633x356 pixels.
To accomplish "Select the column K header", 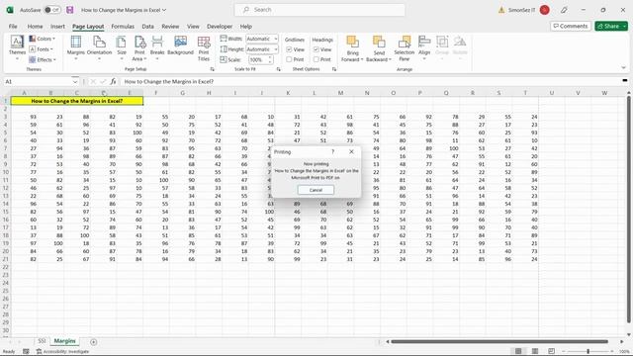I will click(x=288, y=93).
